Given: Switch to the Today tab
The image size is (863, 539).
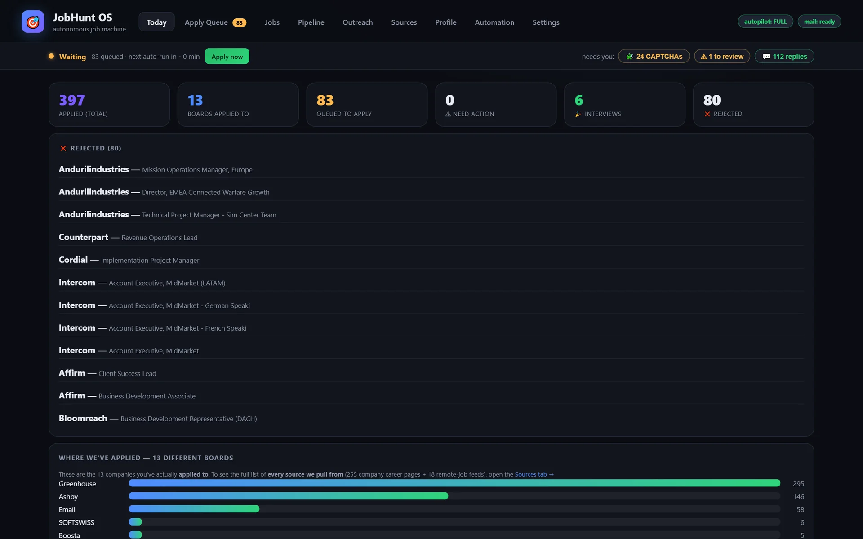Looking at the screenshot, I should point(156,22).
